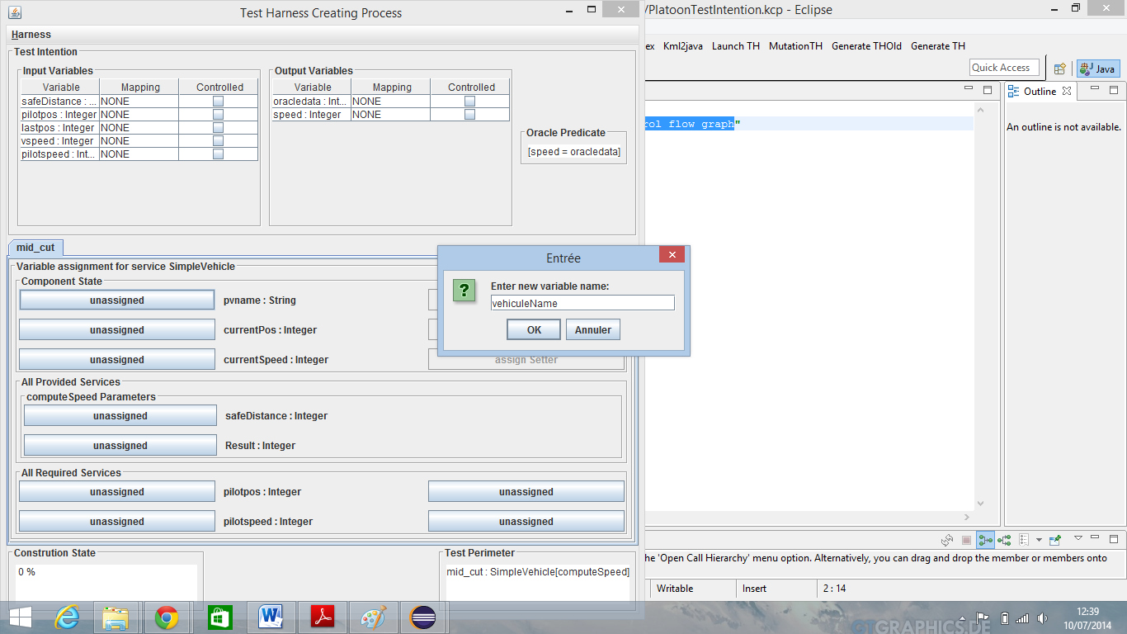Click the Show Caller Hierarchy icon

(985, 540)
